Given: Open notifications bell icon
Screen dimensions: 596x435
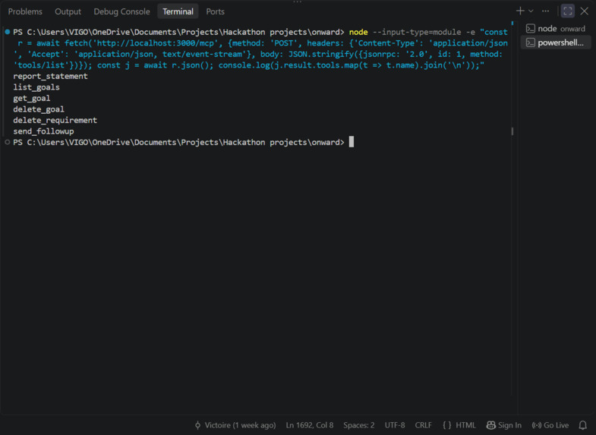Looking at the screenshot, I should pos(582,425).
